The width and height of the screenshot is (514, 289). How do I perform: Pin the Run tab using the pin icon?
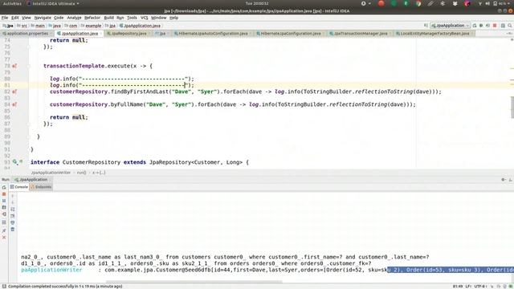4,230
